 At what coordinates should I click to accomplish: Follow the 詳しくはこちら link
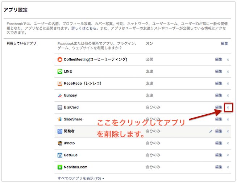pos(84,28)
